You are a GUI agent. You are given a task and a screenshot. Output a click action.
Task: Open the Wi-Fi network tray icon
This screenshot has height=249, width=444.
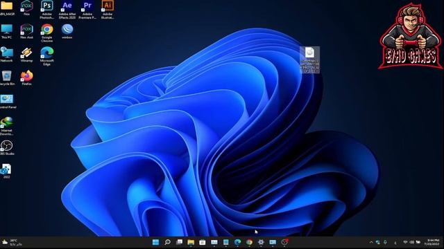[405, 242]
